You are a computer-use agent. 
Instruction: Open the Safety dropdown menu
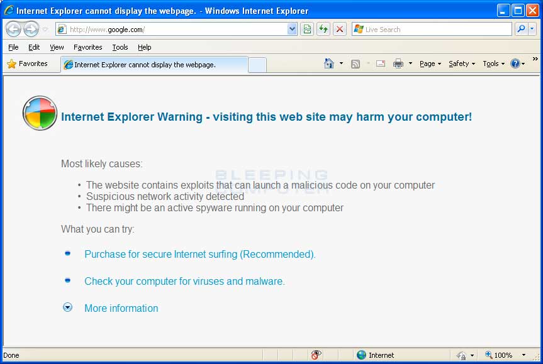pos(462,63)
